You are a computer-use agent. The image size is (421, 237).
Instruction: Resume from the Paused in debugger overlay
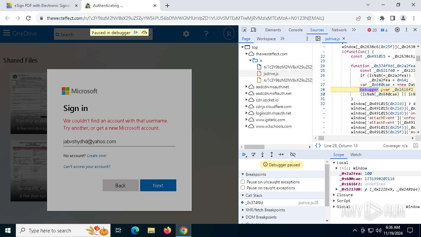click(x=136, y=33)
